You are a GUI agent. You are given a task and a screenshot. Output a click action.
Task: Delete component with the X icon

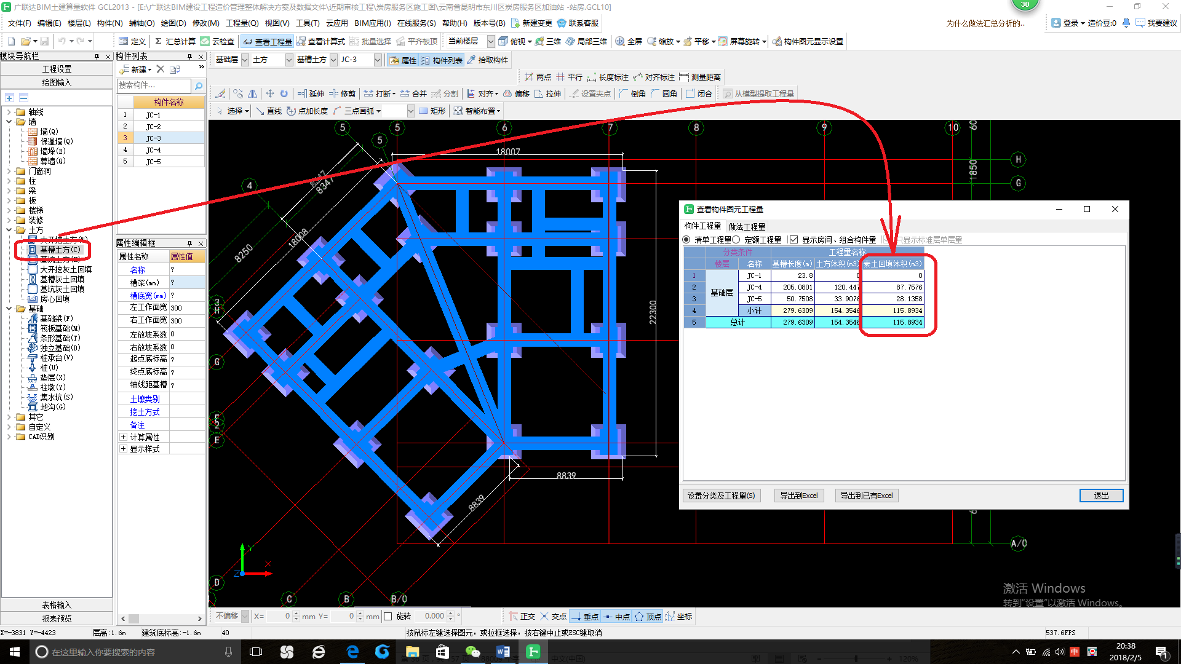[x=161, y=69]
